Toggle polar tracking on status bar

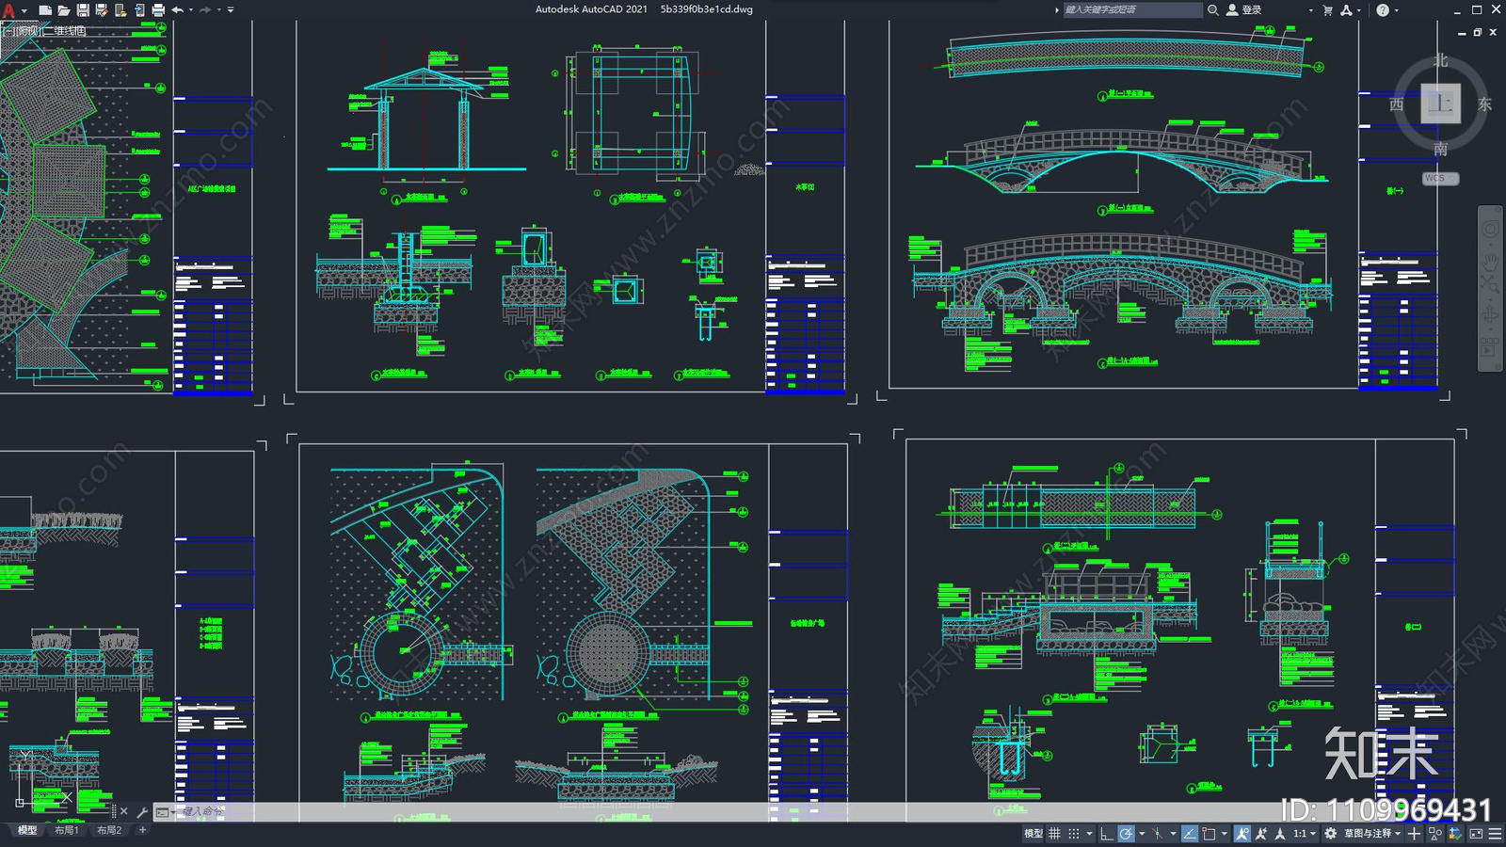click(1126, 833)
